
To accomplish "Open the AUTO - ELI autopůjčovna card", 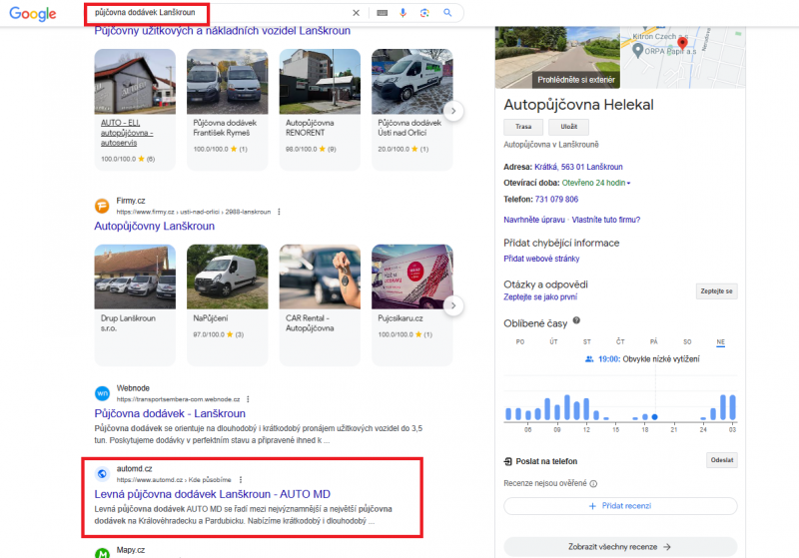I will pos(135,110).
